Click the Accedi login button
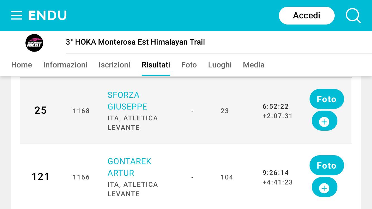 point(306,15)
